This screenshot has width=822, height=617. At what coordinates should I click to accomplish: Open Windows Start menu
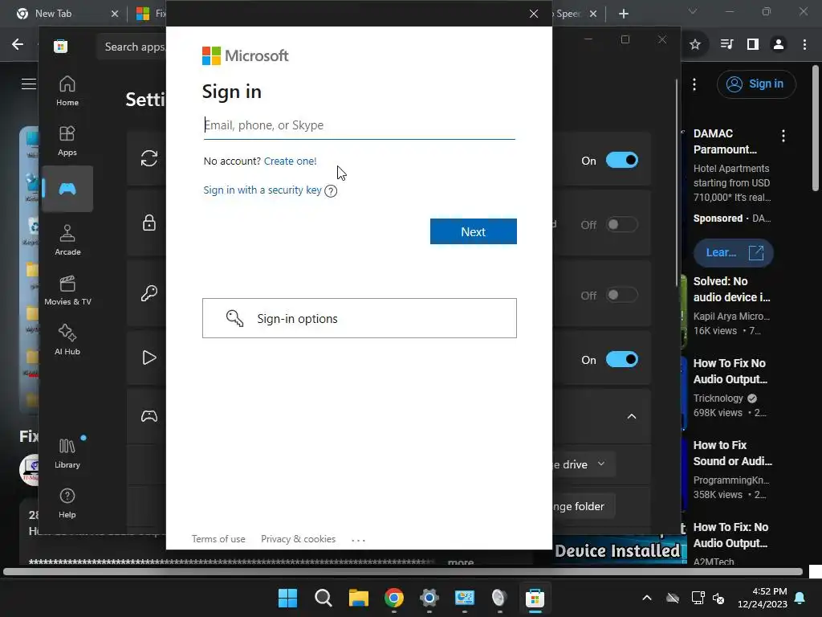(287, 598)
